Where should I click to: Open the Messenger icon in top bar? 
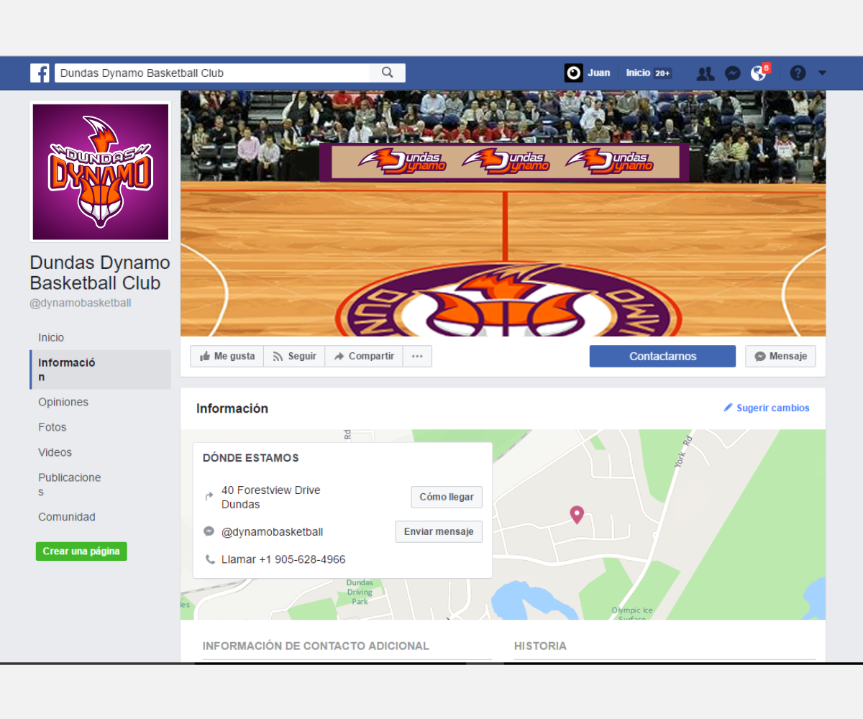(733, 73)
